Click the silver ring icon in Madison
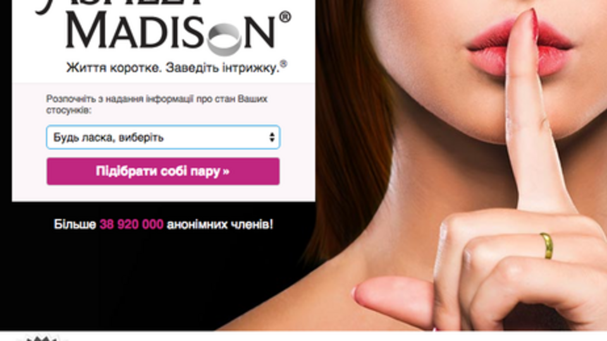This screenshot has width=607, height=341. point(224,39)
